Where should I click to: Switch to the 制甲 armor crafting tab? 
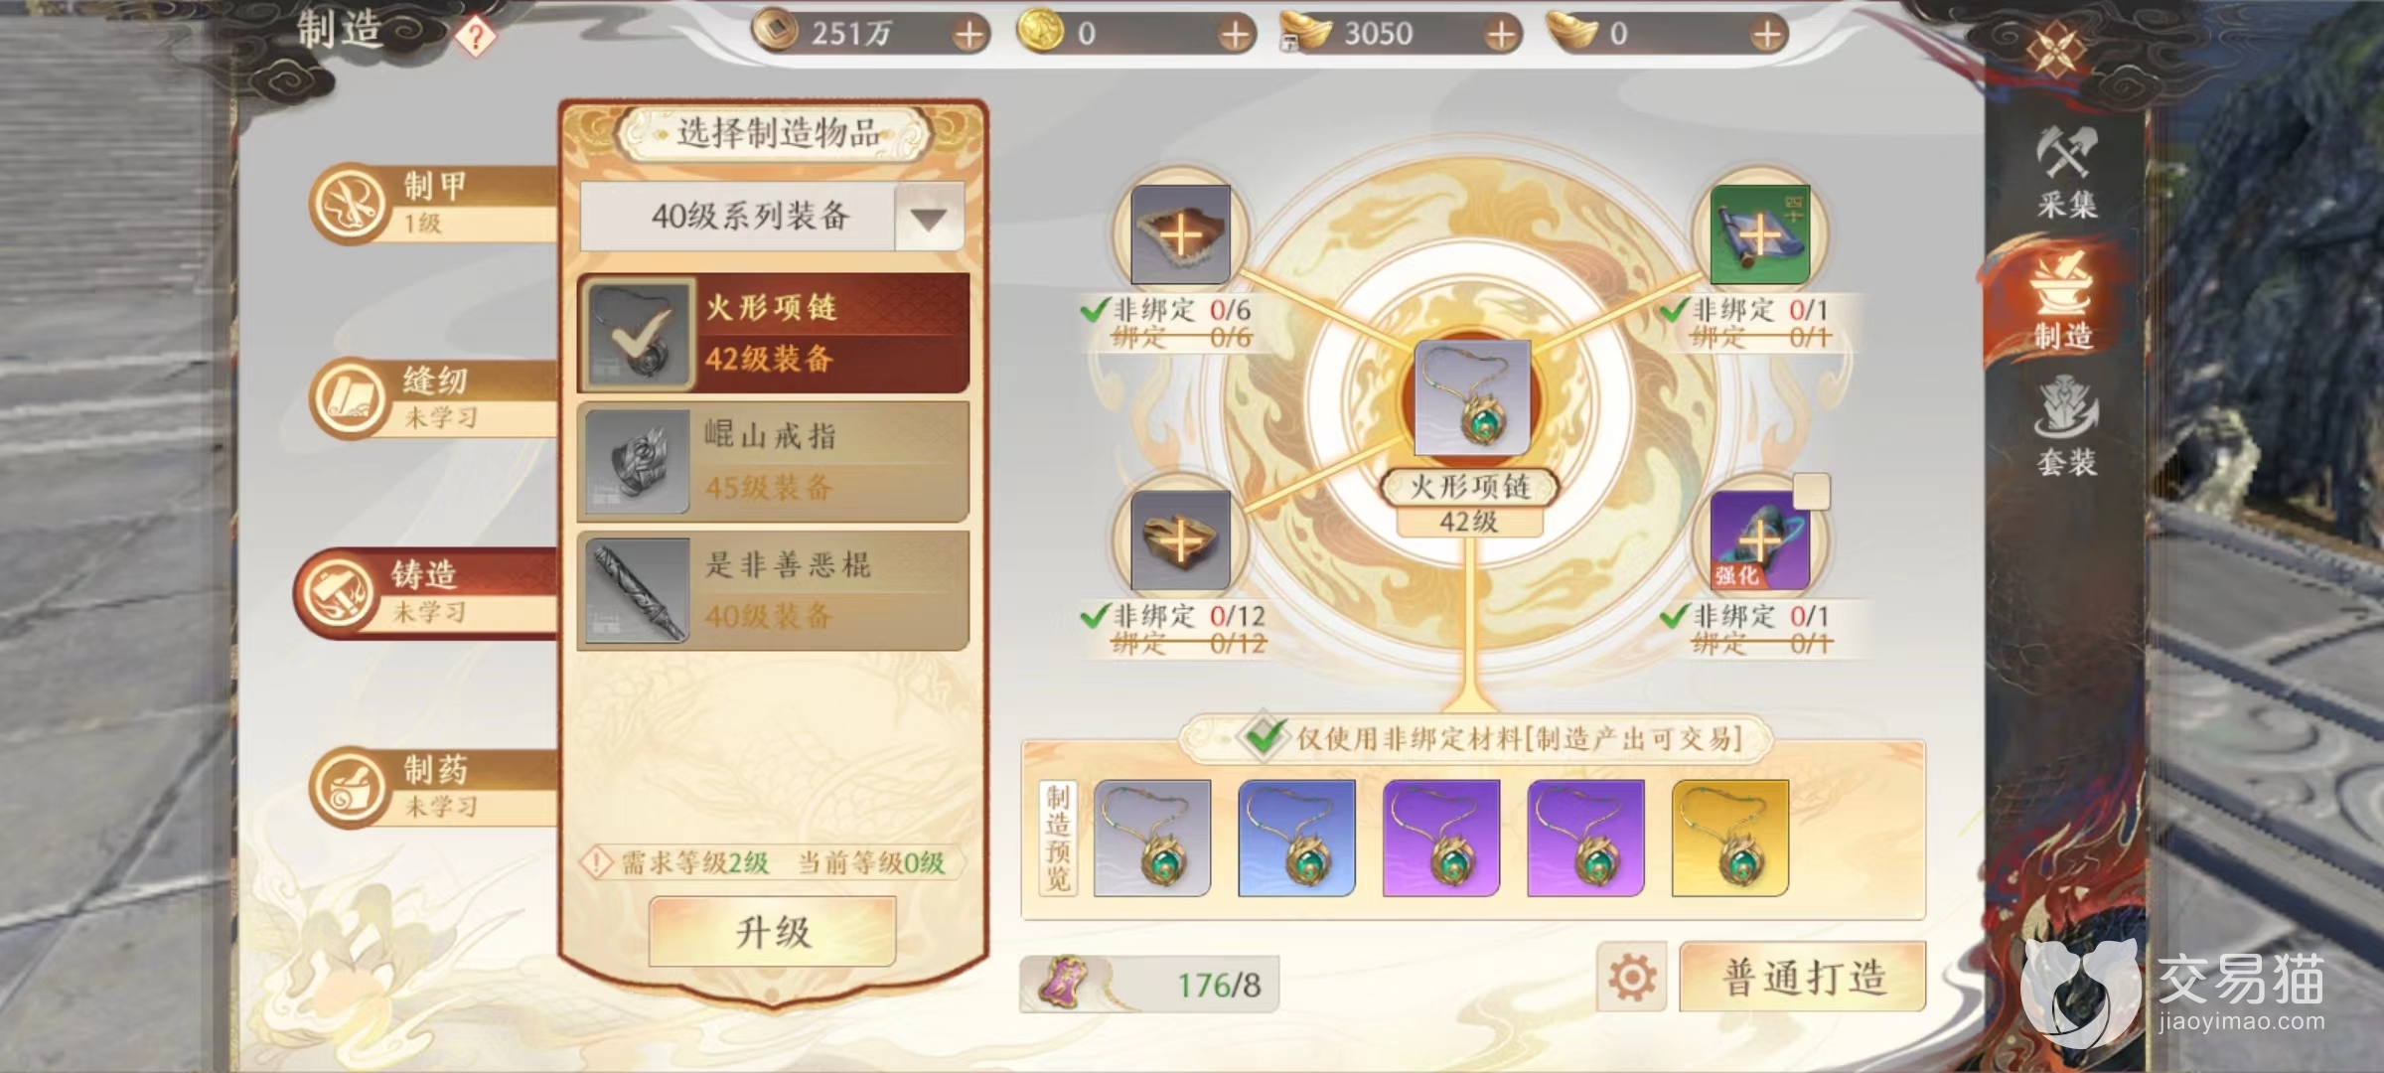[x=432, y=203]
